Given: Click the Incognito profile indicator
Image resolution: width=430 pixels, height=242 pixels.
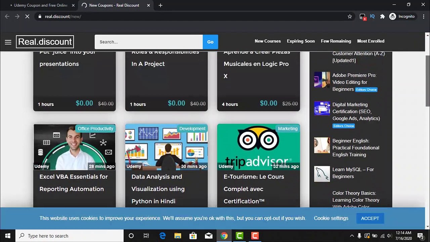Looking at the screenshot, I should [402, 16].
